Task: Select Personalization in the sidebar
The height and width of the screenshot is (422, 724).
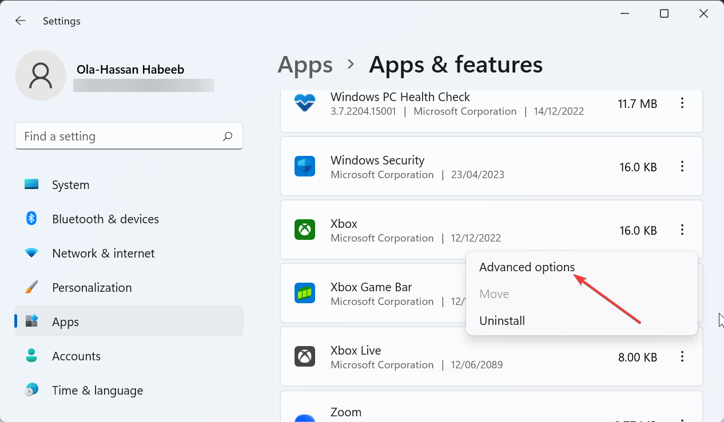Action: click(x=129, y=288)
